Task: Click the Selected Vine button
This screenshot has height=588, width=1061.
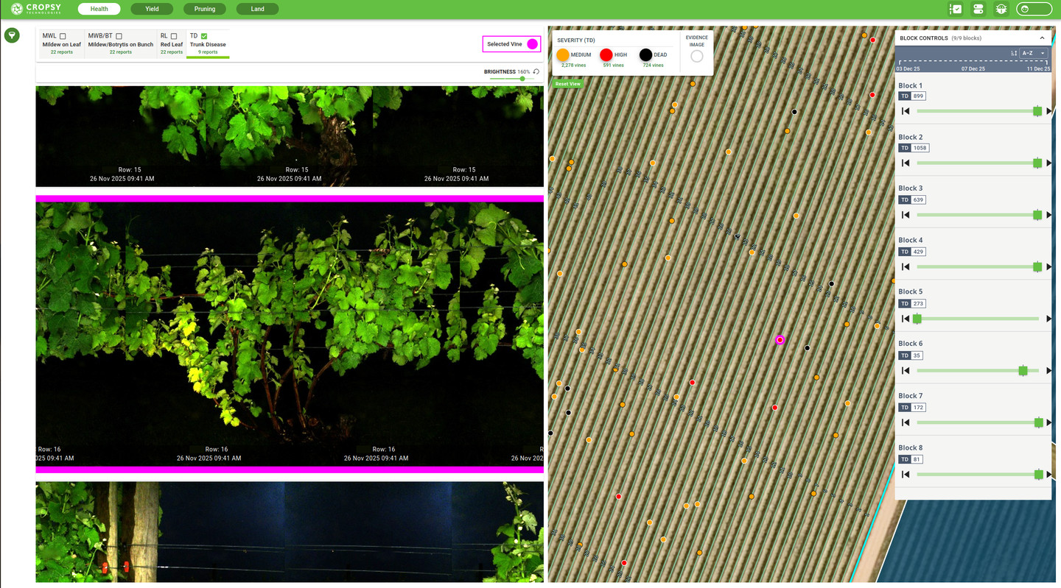Action: pos(511,44)
